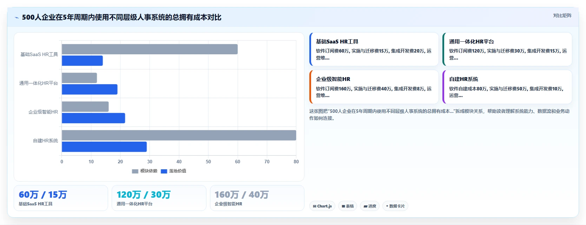Open the 自建HR系统 info card
This screenshot has height=225, width=586.
click(507, 87)
